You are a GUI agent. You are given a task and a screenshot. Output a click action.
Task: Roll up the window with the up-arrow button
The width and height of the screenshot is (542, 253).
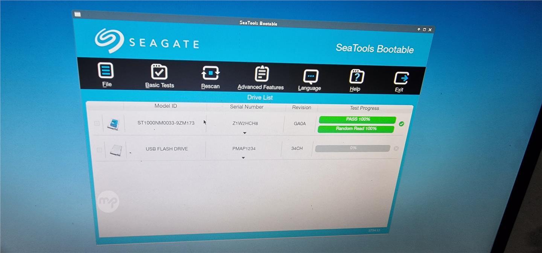(x=419, y=29)
